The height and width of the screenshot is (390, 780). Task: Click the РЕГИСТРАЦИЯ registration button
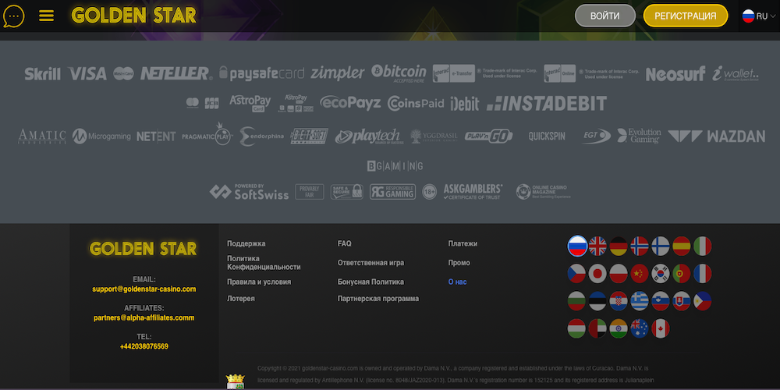[x=686, y=16]
